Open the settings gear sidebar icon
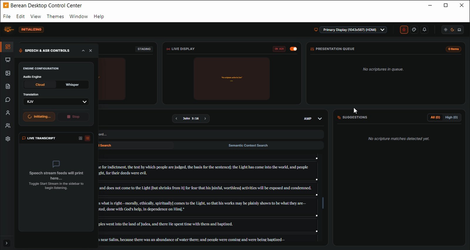The image size is (470, 250). pos(8,139)
